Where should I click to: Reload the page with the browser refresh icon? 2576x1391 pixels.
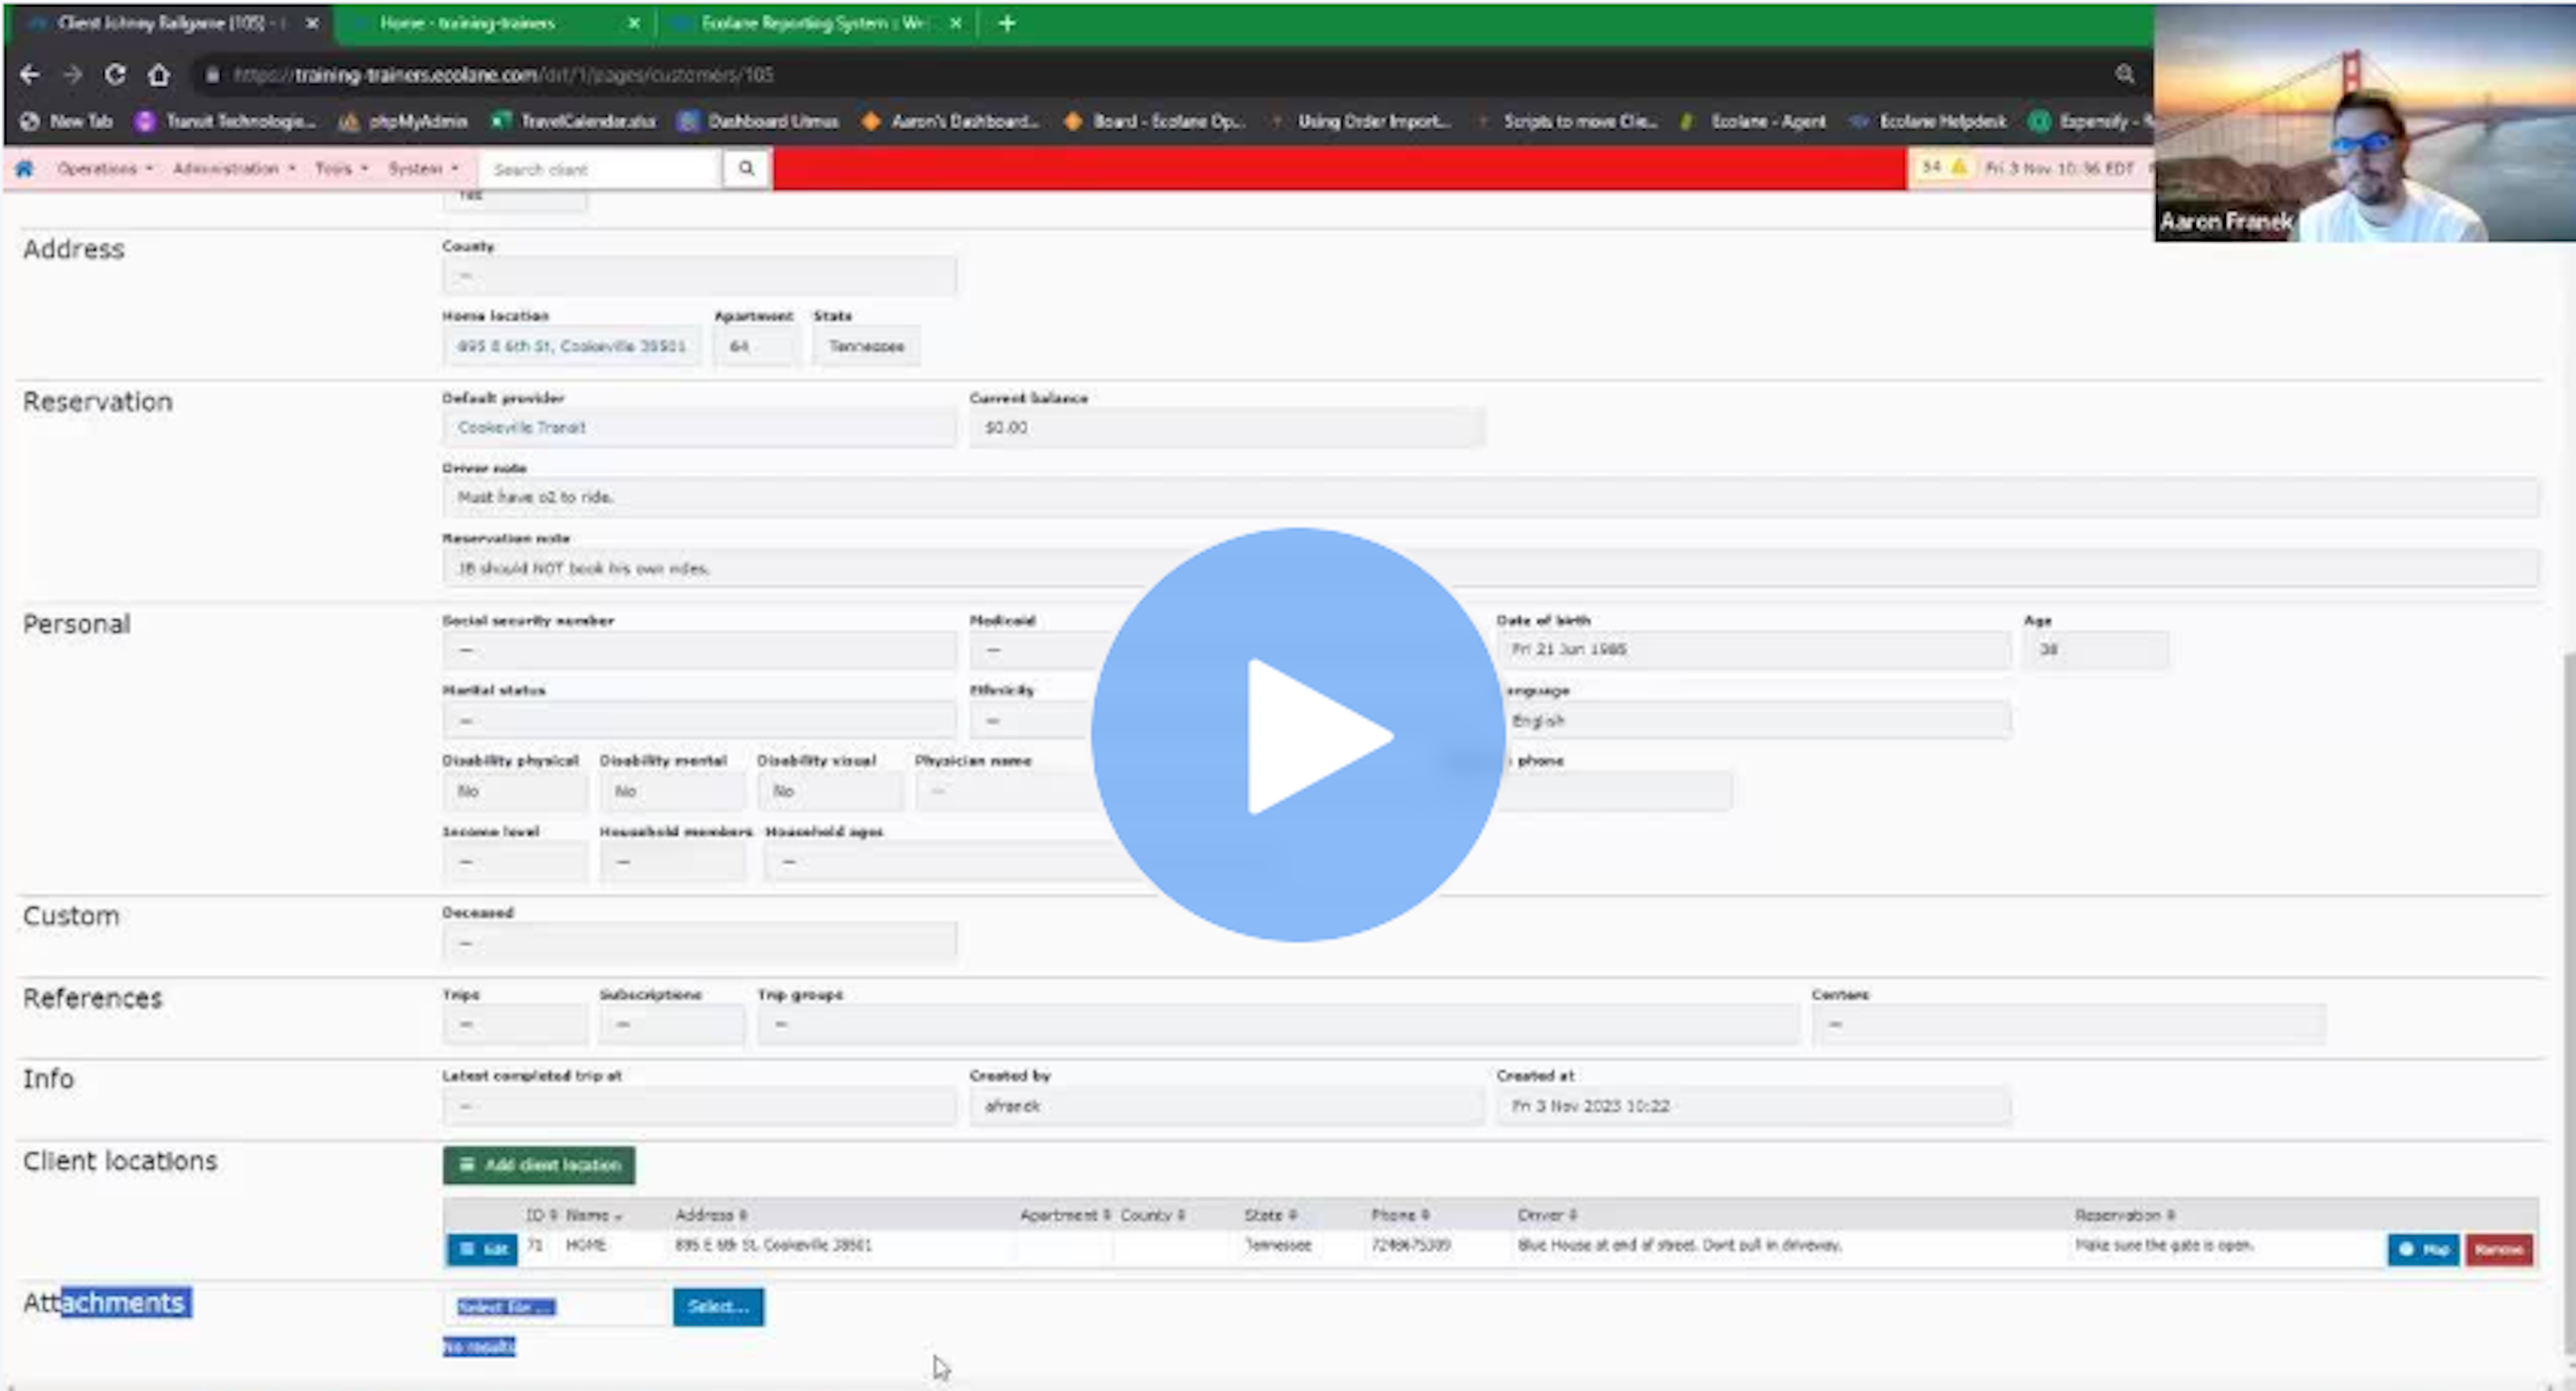point(115,74)
